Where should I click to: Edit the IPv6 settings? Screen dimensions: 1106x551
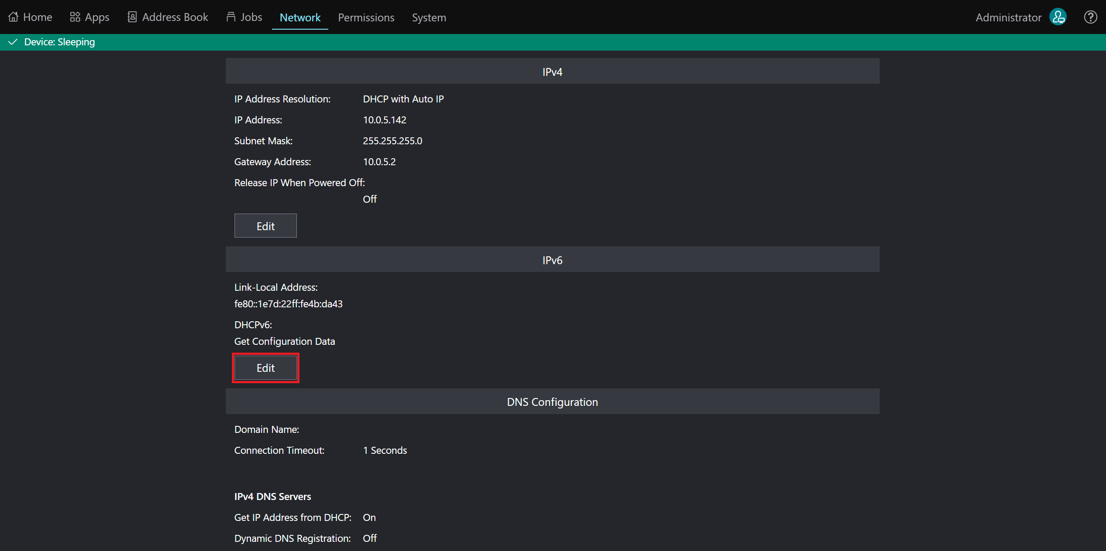(x=265, y=368)
